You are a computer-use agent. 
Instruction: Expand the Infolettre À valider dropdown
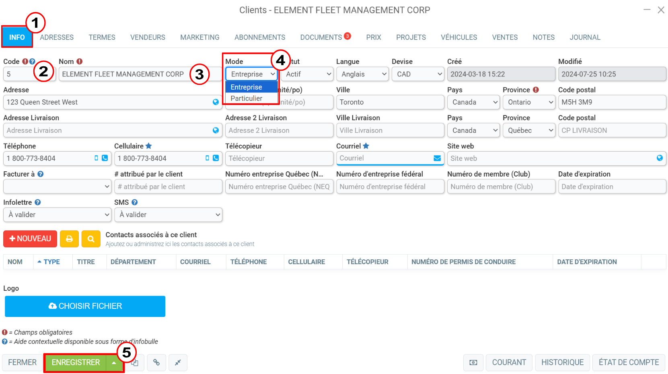click(57, 215)
